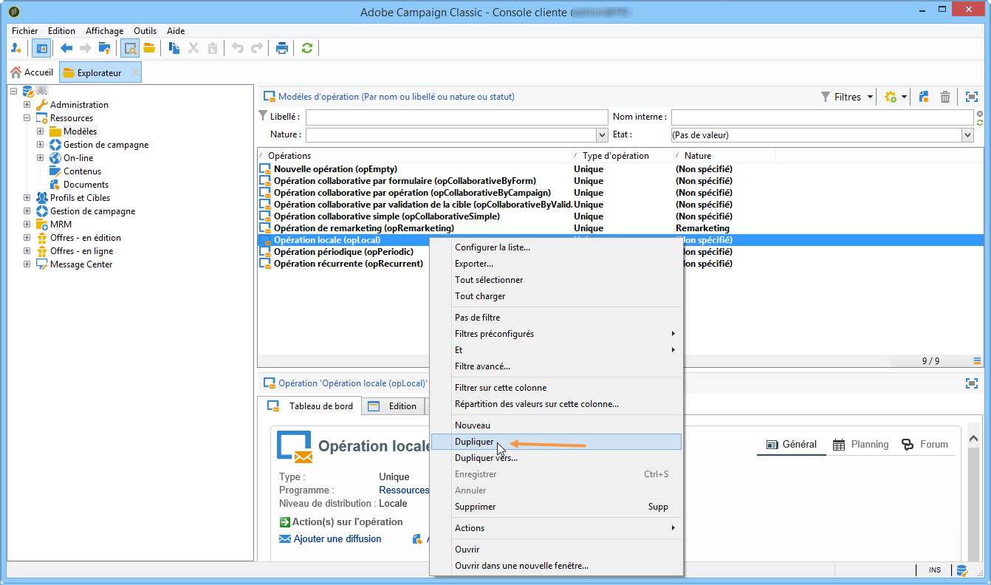Click the print icon in the toolbar
Image resolution: width=991 pixels, height=585 pixels.
pyautogui.click(x=281, y=49)
